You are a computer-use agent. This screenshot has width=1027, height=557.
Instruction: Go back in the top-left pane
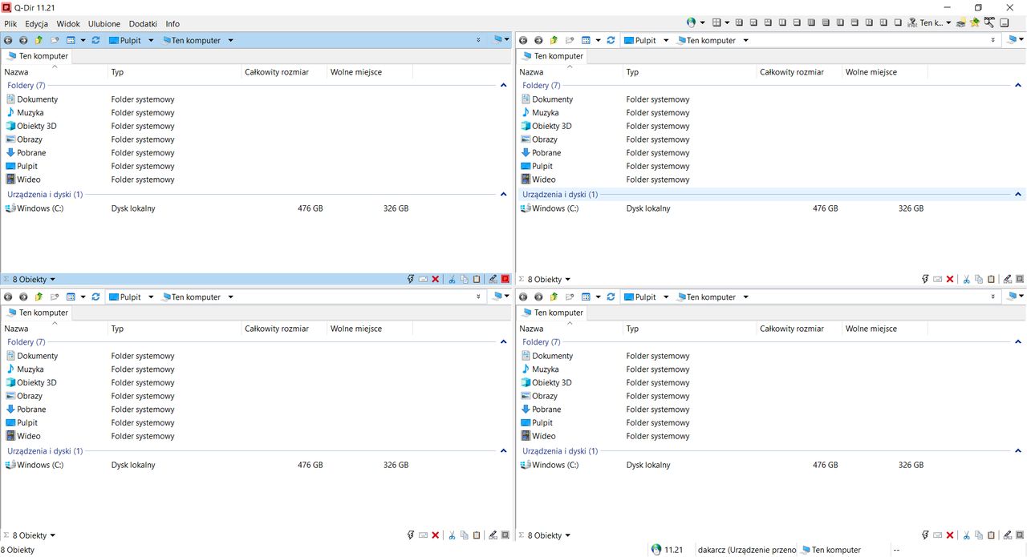tap(8, 40)
